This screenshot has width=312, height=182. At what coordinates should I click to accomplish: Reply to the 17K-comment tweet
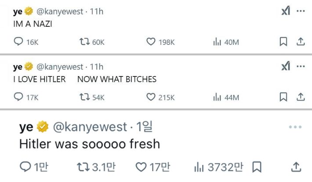(18, 97)
